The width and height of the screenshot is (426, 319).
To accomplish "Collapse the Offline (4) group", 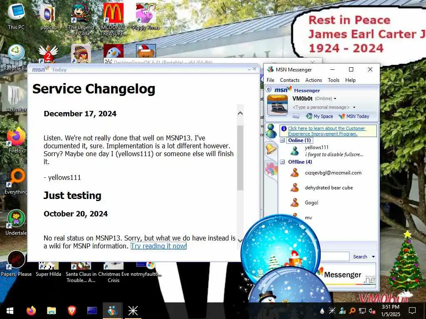I will (282, 162).
